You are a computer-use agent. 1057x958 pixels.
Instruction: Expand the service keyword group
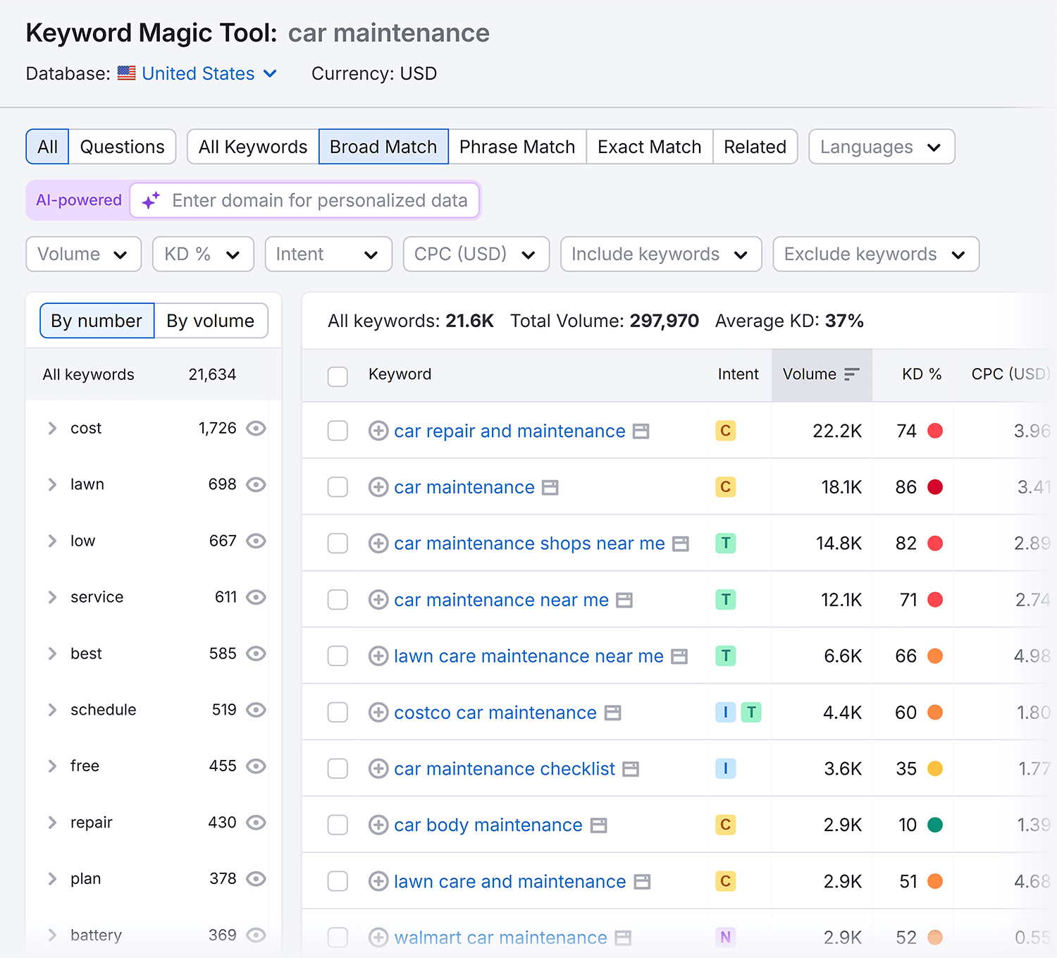point(52,597)
